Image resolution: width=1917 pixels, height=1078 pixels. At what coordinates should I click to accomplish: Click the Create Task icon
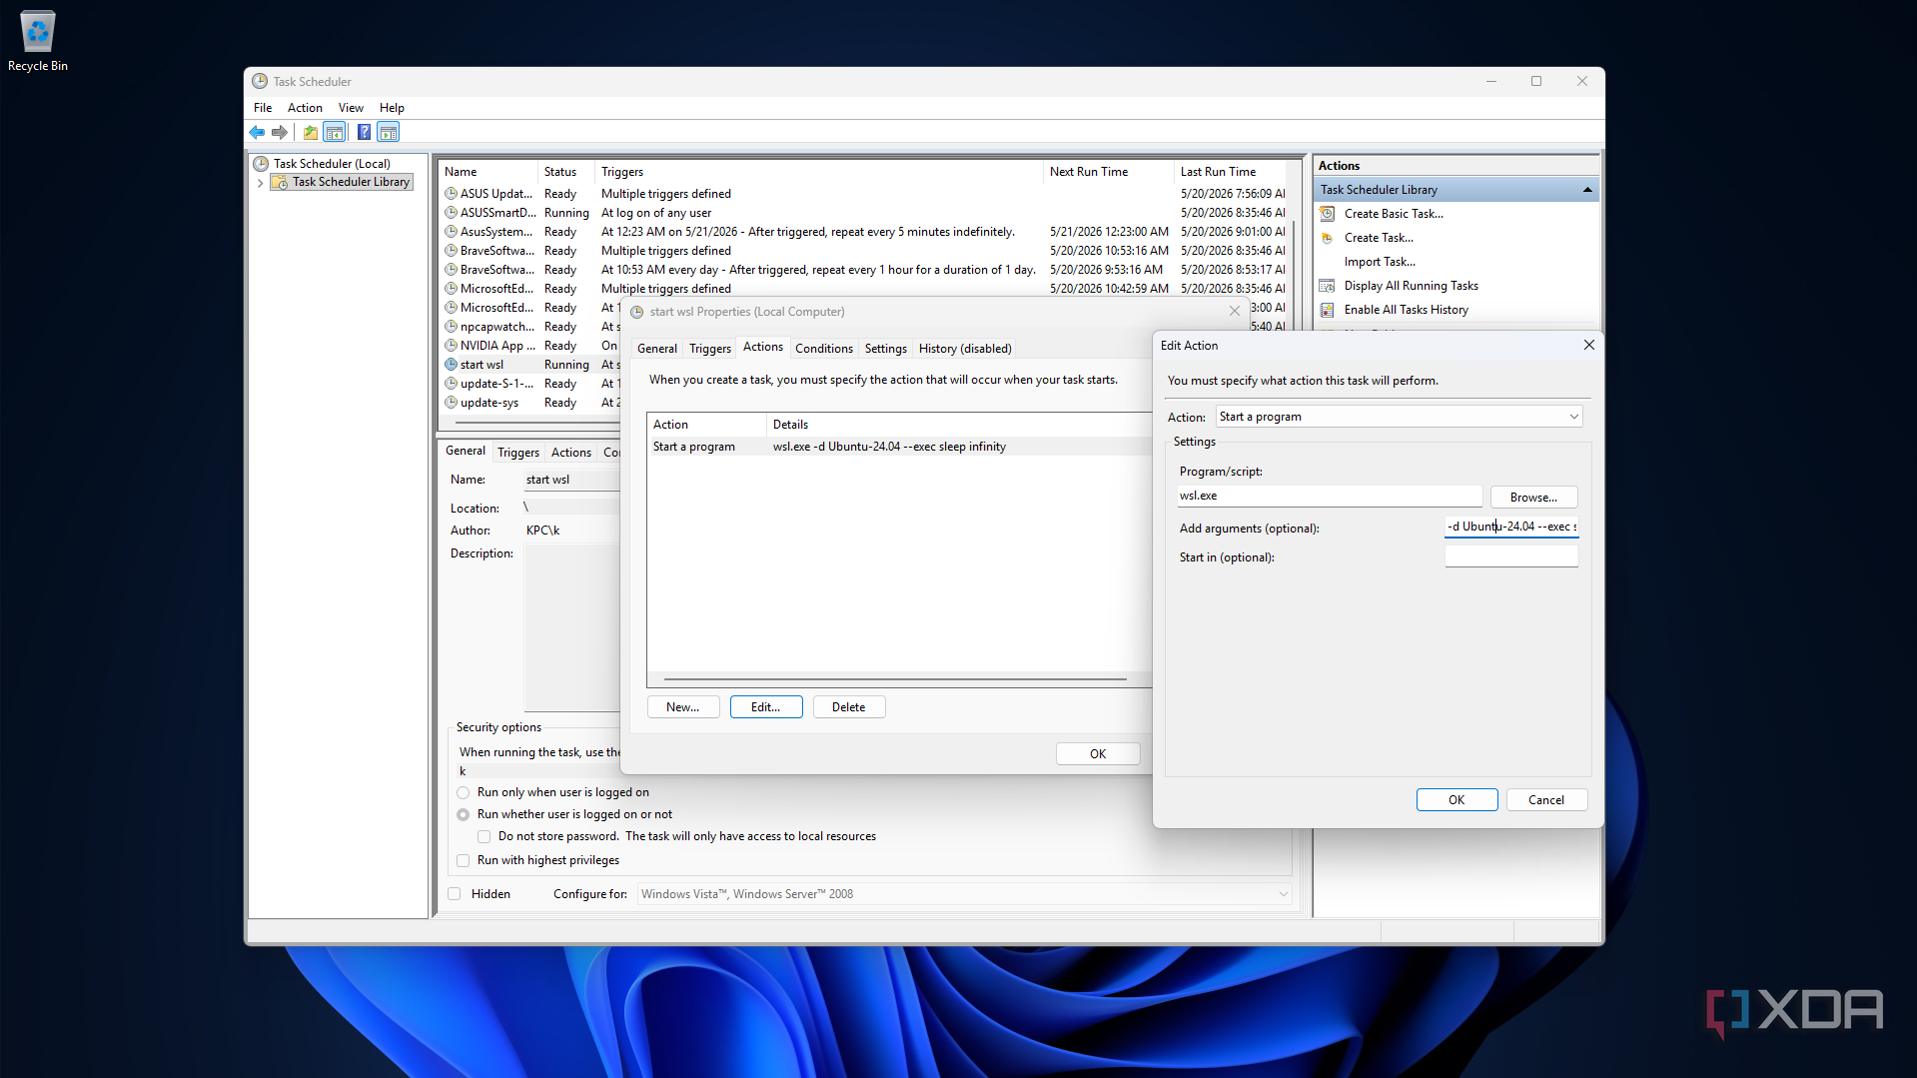[1328, 238]
